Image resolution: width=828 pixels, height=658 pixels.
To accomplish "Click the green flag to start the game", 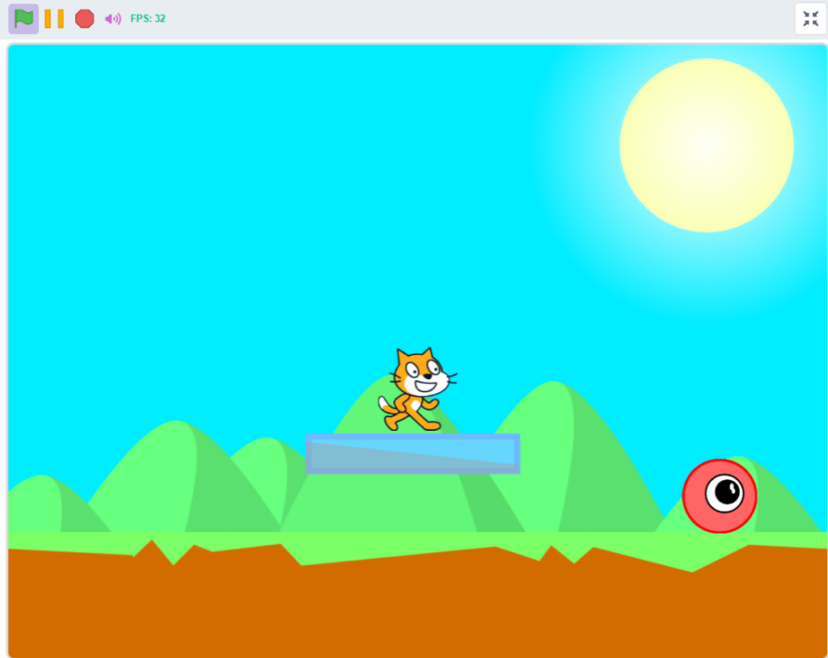I will [23, 19].
